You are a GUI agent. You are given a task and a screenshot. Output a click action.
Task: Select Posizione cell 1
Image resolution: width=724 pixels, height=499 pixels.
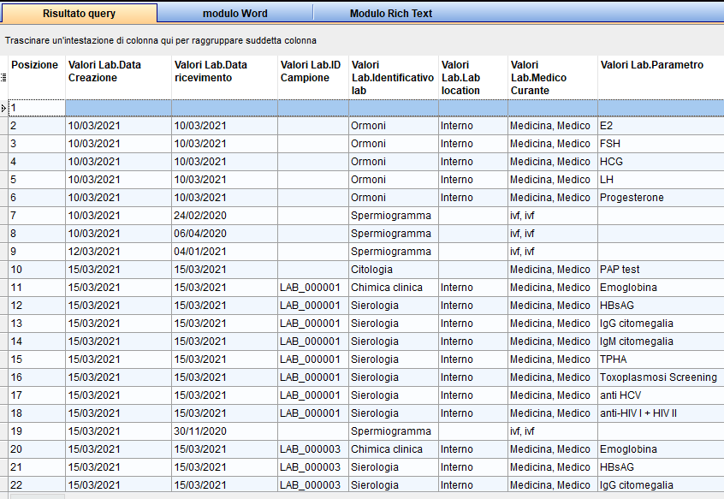point(37,108)
